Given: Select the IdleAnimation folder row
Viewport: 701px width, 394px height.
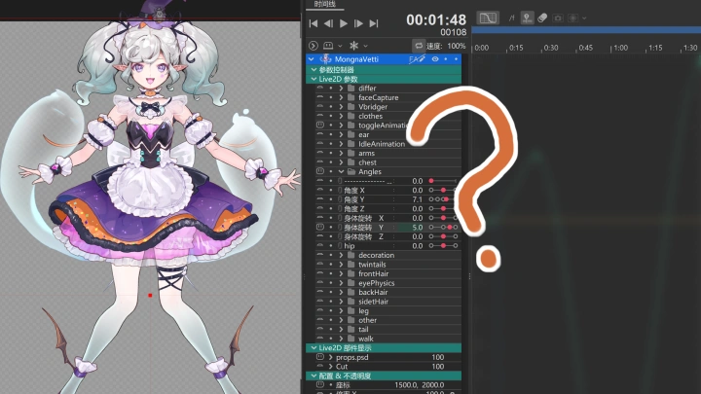Looking at the screenshot, I should (x=388, y=144).
